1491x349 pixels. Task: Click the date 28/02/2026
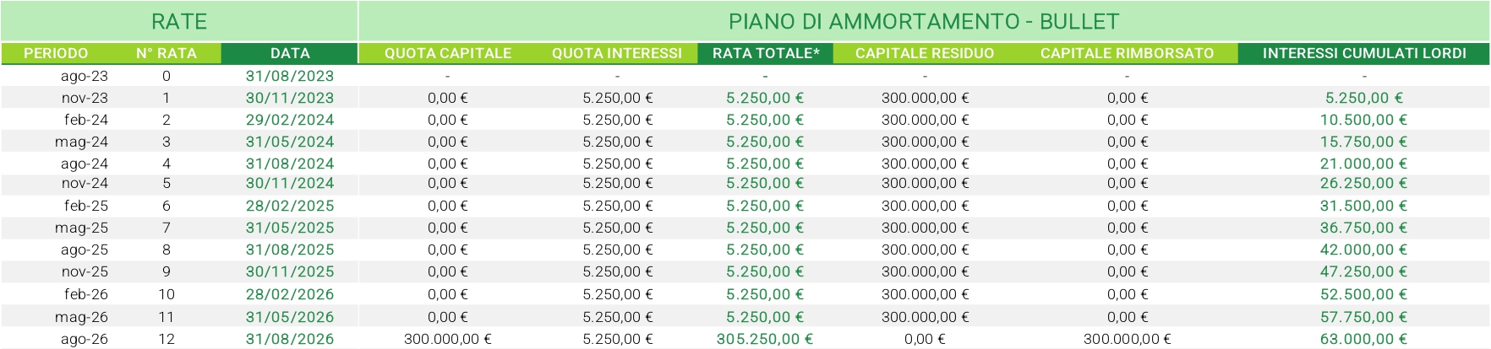click(290, 294)
